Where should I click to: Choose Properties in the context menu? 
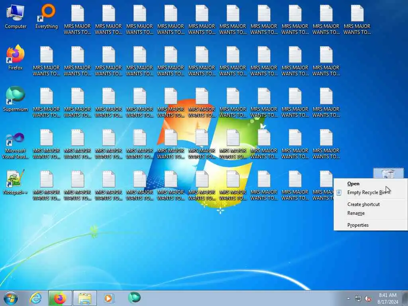click(x=371, y=226)
